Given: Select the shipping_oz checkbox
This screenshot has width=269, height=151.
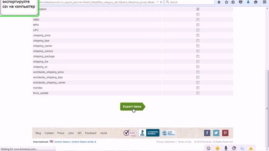Looking at the screenshot, I should pos(198,67).
